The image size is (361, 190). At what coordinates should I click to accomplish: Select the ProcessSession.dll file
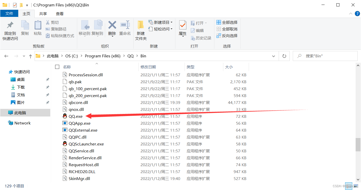(x=86, y=75)
